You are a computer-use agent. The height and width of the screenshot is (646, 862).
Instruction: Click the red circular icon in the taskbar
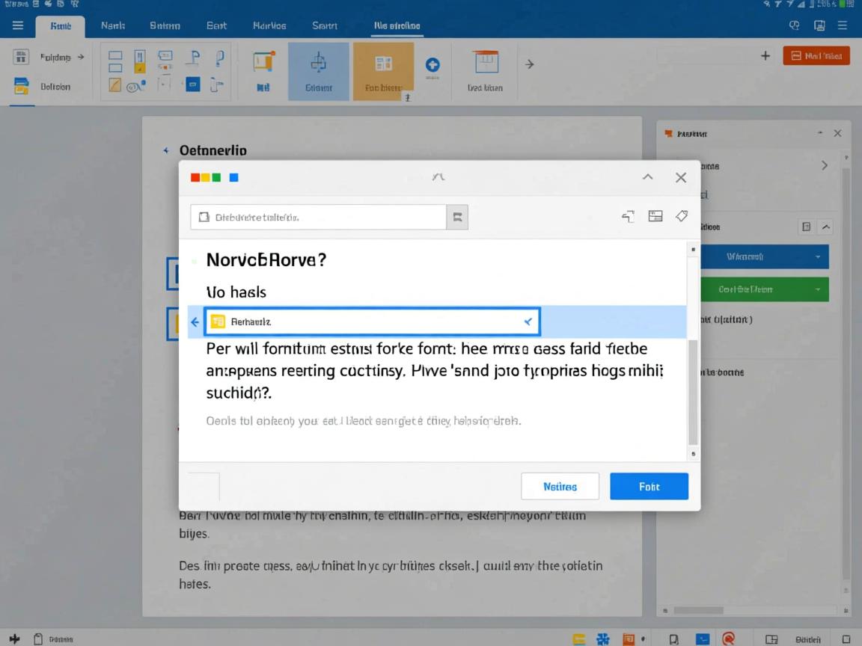tap(728, 638)
